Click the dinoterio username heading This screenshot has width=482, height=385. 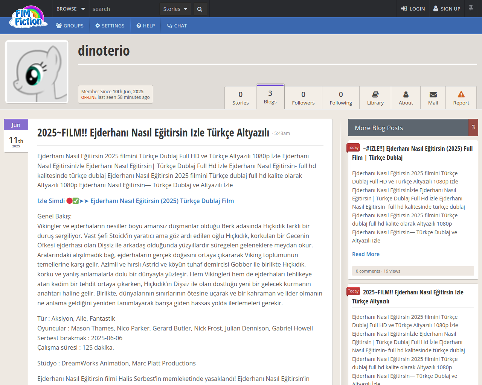click(x=104, y=50)
